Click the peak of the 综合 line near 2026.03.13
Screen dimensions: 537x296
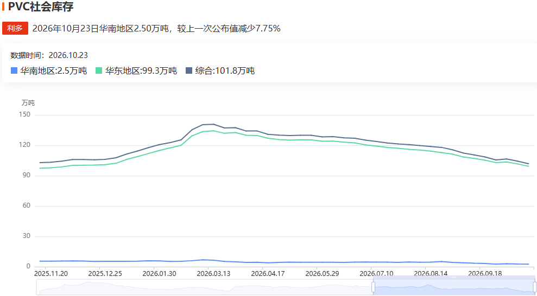[214, 124]
